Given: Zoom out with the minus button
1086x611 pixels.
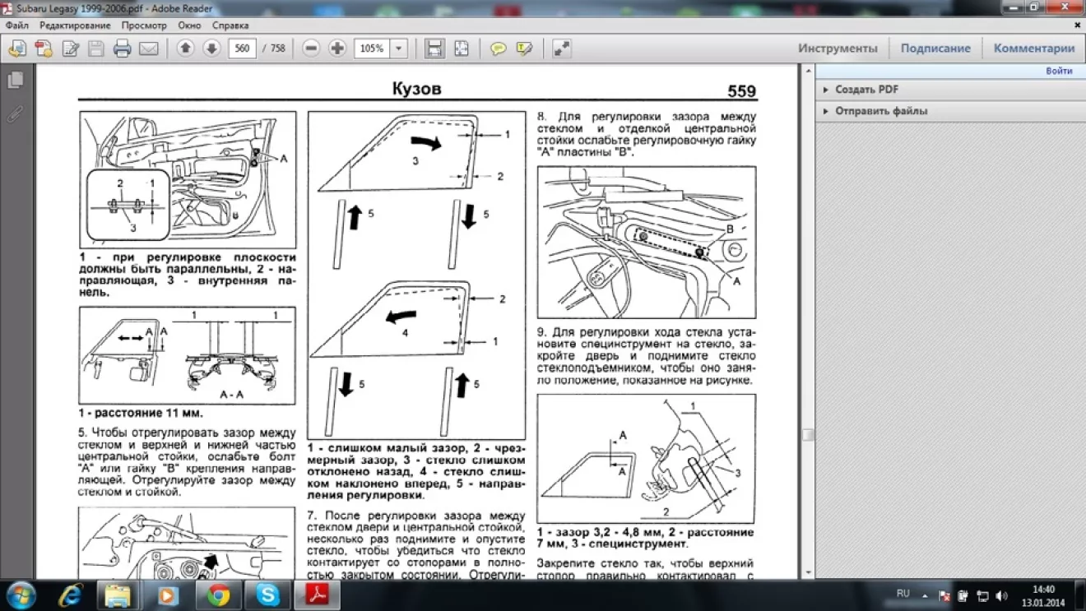Looking at the screenshot, I should click(x=311, y=49).
